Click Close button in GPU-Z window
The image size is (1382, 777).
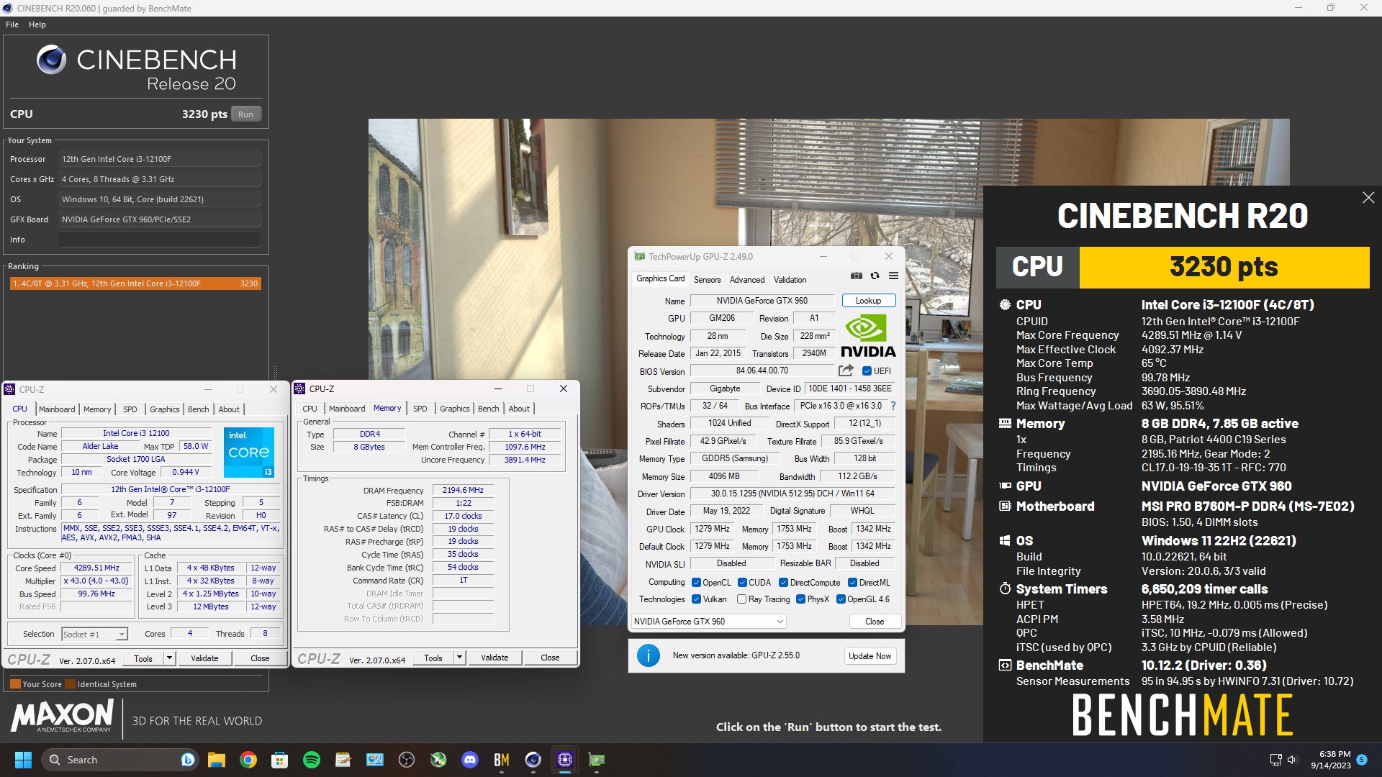tap(875, 622)
